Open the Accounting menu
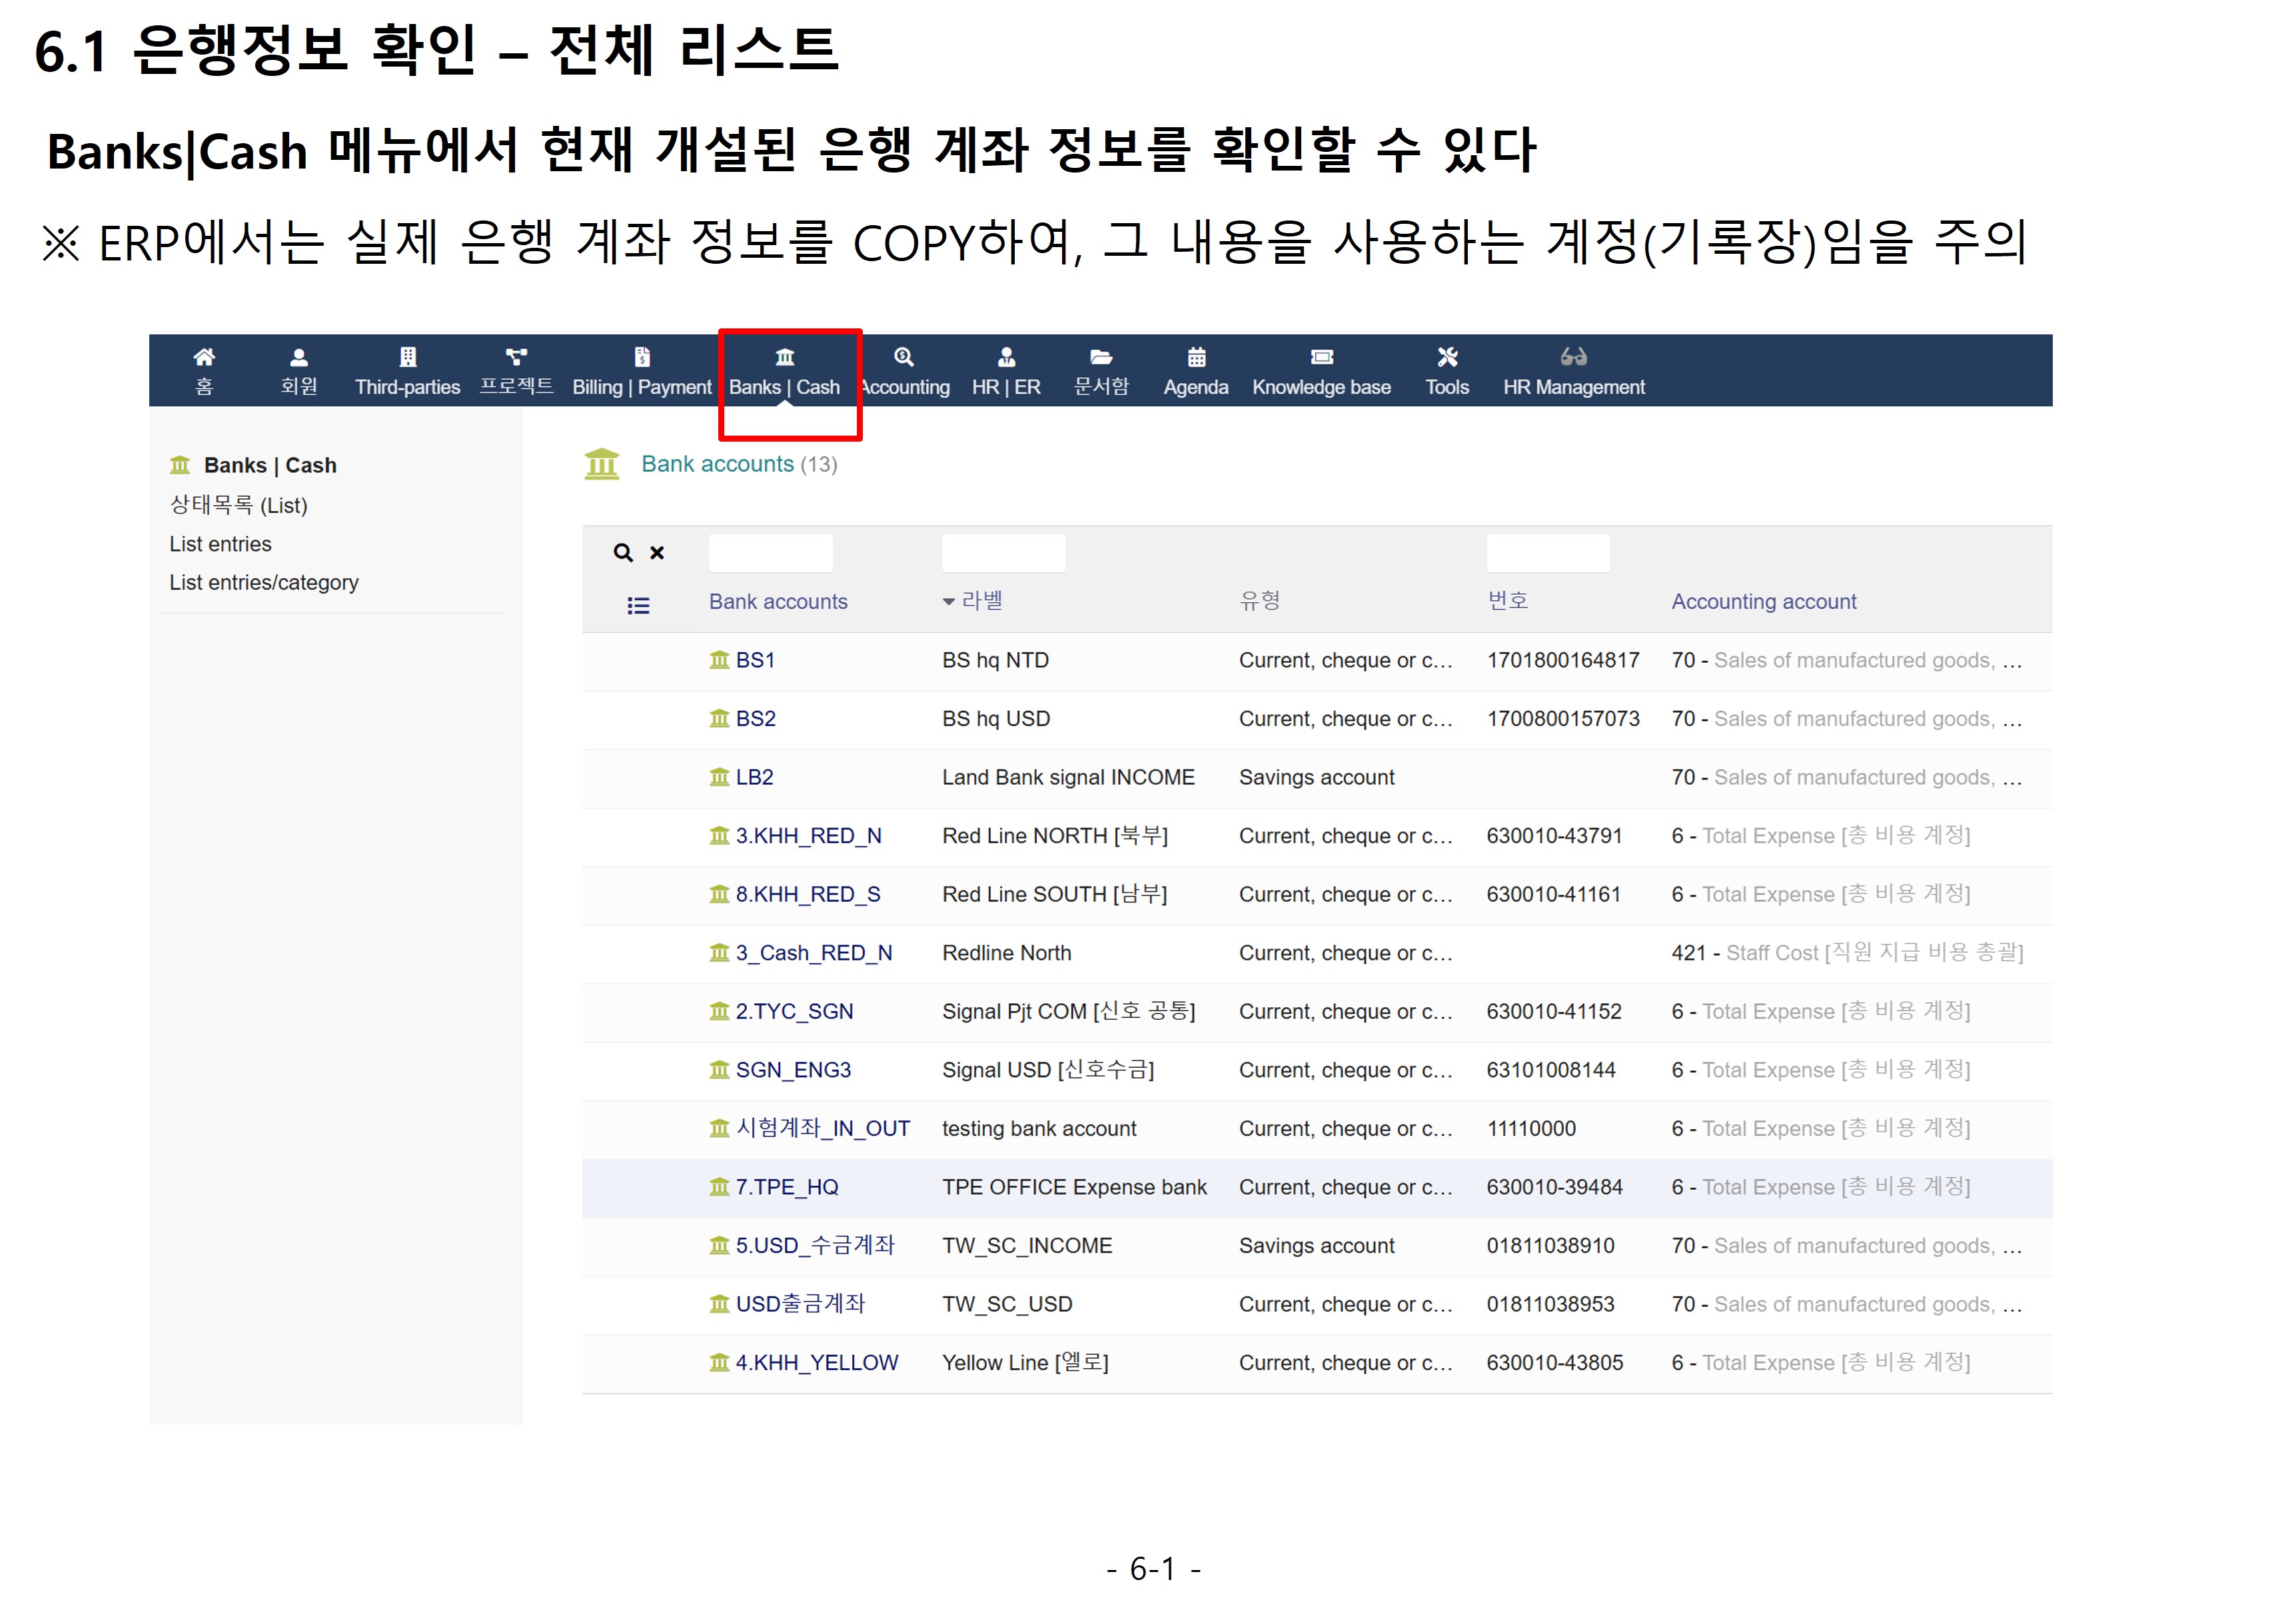 pos(905,387)
